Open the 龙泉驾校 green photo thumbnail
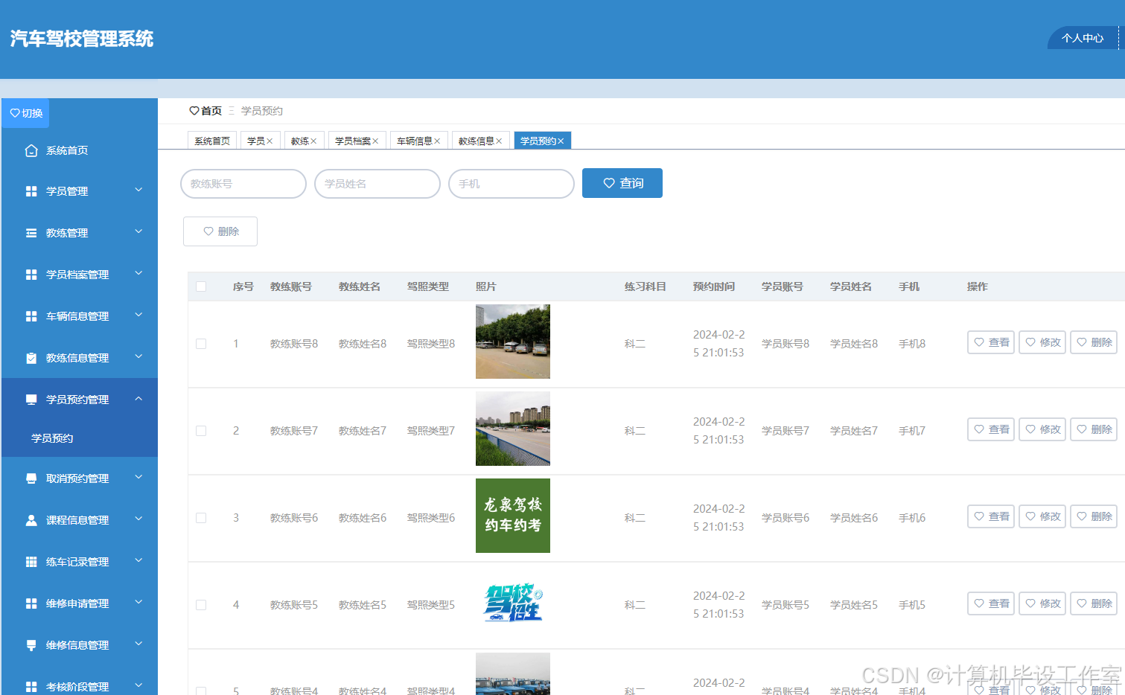1125x695 pixels. tap(513, 516)
